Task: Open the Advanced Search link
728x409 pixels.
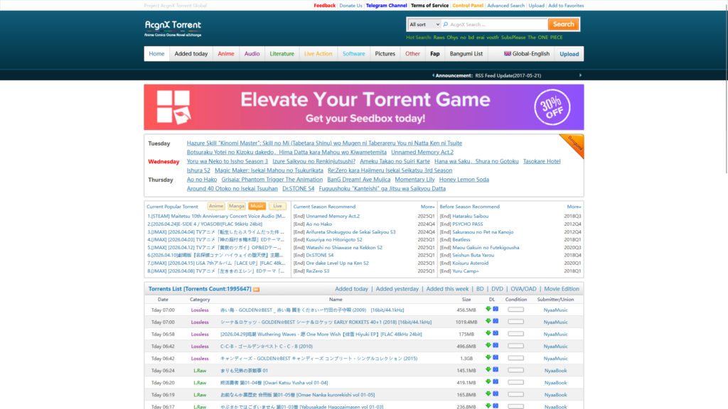Action: (505, 6)
